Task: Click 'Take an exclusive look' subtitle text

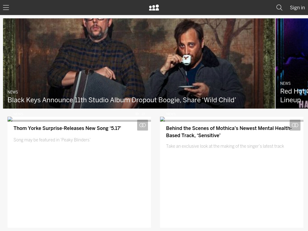Action: tap(225, 146)
